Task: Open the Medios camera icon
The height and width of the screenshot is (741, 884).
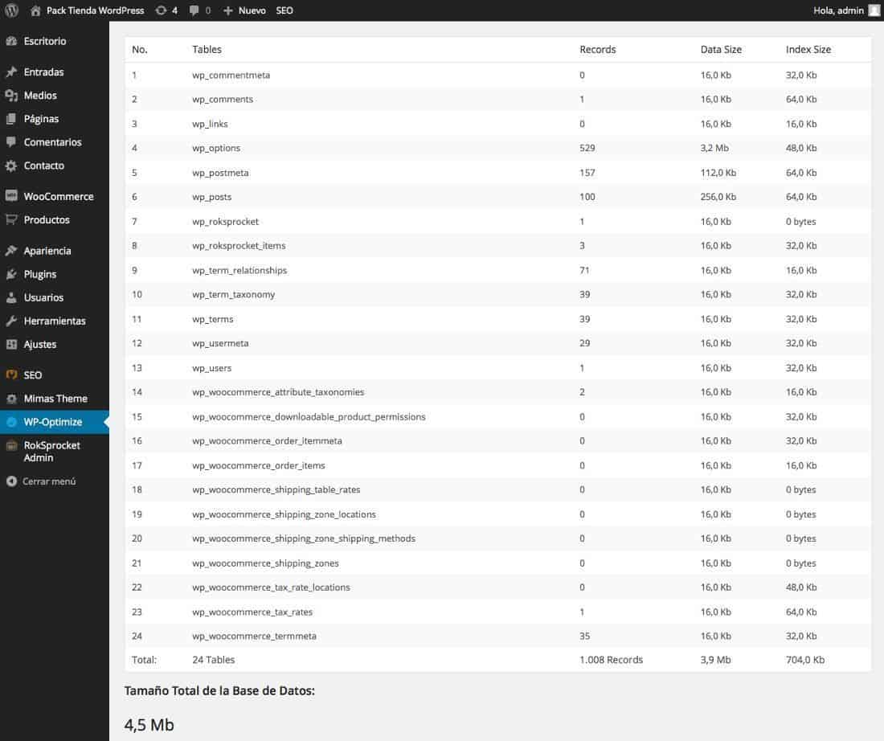Action: [14, 95]
